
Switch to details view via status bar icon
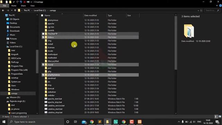216,117
